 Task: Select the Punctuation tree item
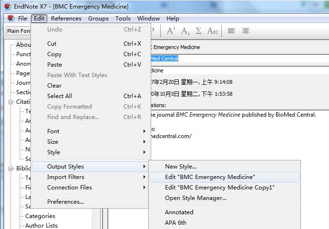point(23,54)
